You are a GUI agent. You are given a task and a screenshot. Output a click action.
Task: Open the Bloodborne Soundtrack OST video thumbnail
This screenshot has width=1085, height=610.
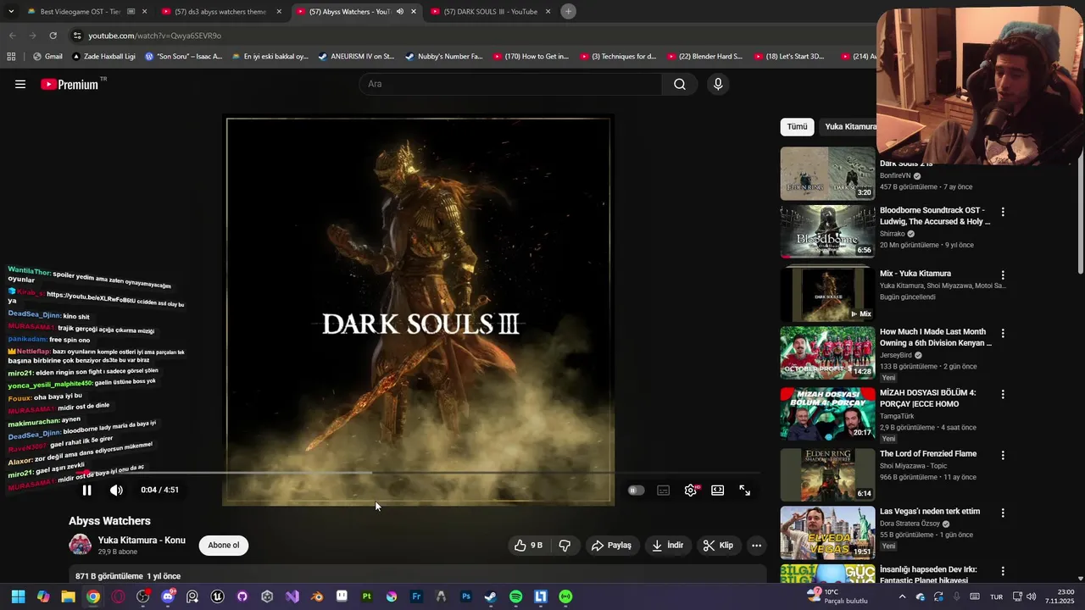827,230
